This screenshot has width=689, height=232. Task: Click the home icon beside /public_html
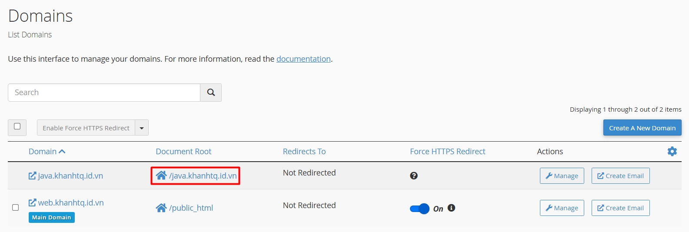tap(161, 208)
